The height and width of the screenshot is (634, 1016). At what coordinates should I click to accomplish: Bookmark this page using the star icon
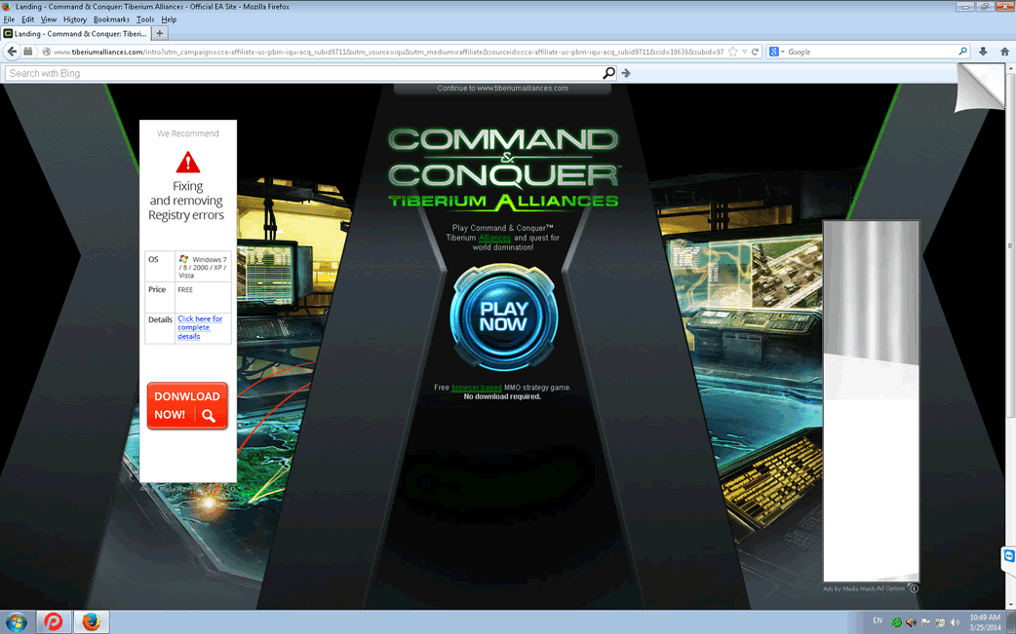[733, 52]
